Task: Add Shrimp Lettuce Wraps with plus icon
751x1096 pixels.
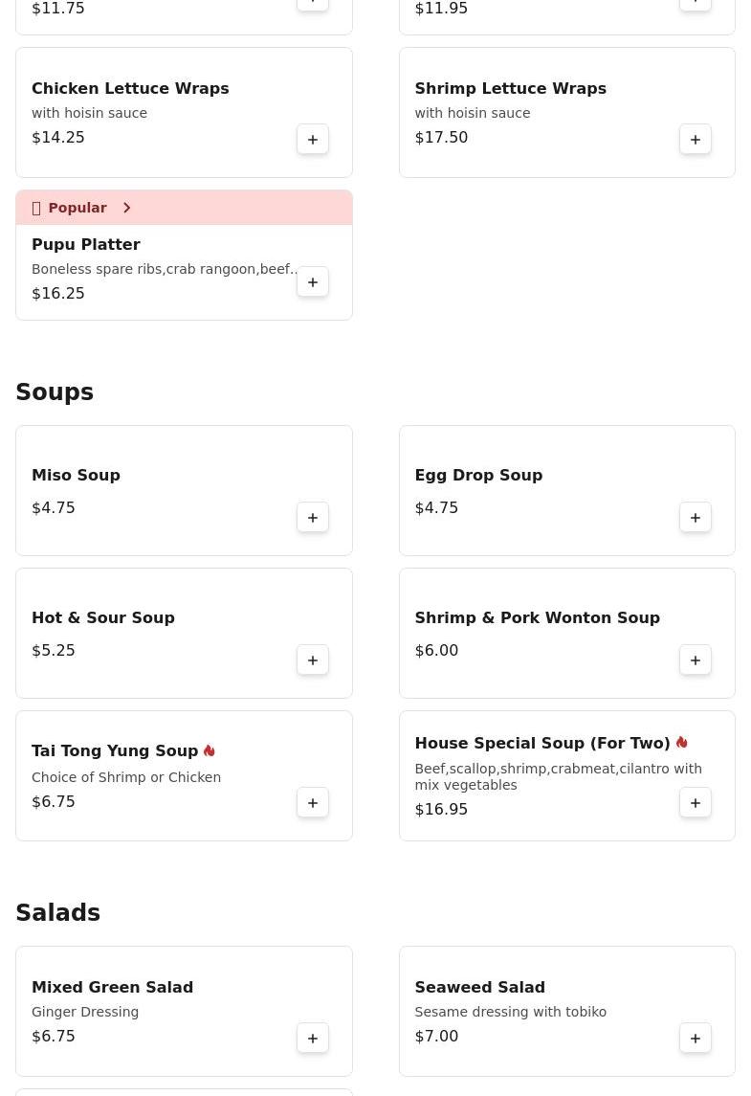Action: click(696, 140)
